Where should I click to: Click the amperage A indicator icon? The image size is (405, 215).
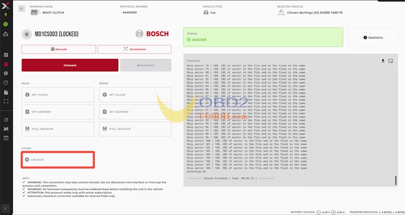click(333, 212)
